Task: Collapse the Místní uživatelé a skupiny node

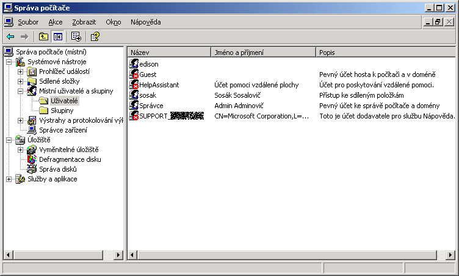Action: point(21,91)
